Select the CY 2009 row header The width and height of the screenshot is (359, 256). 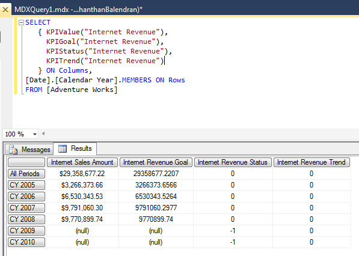pos(26,231)
